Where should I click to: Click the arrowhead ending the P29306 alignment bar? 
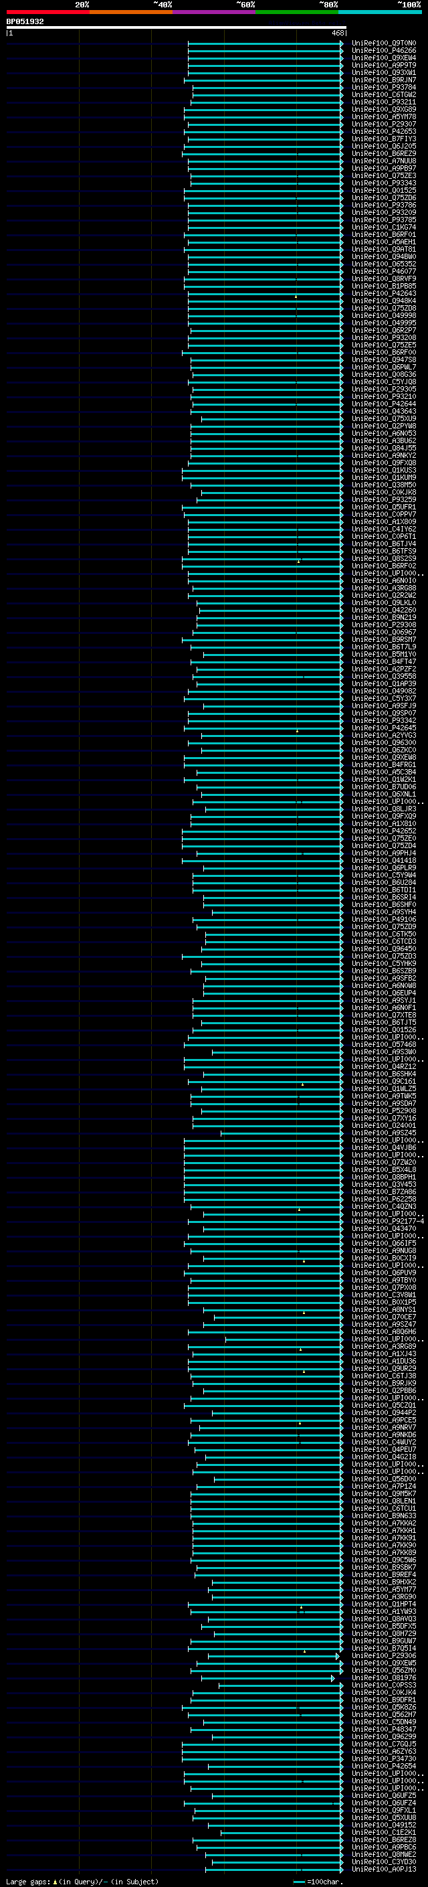click(x=338, y=1656)
